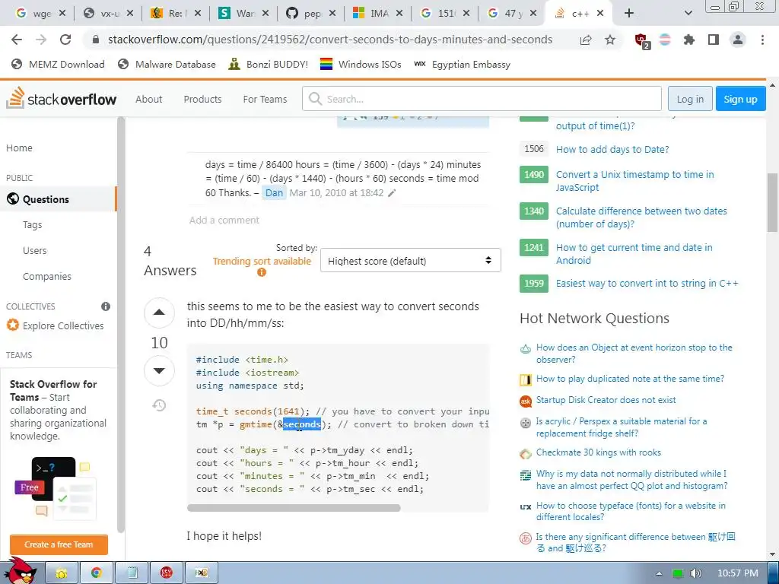The image size is (779, 584).
Task: Open the About menu item
Action: [148, 99]
